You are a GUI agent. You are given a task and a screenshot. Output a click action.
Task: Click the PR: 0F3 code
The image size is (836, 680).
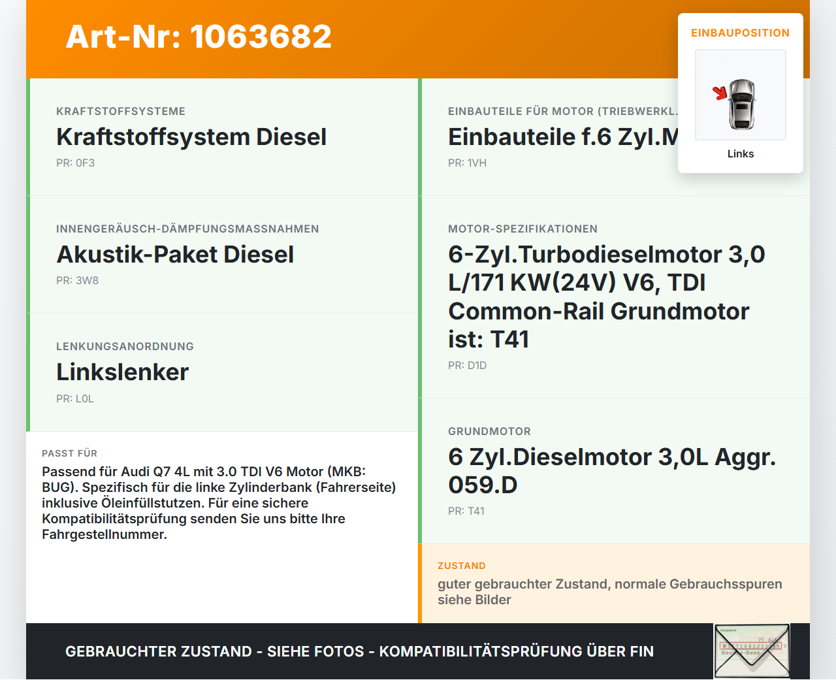76,163
